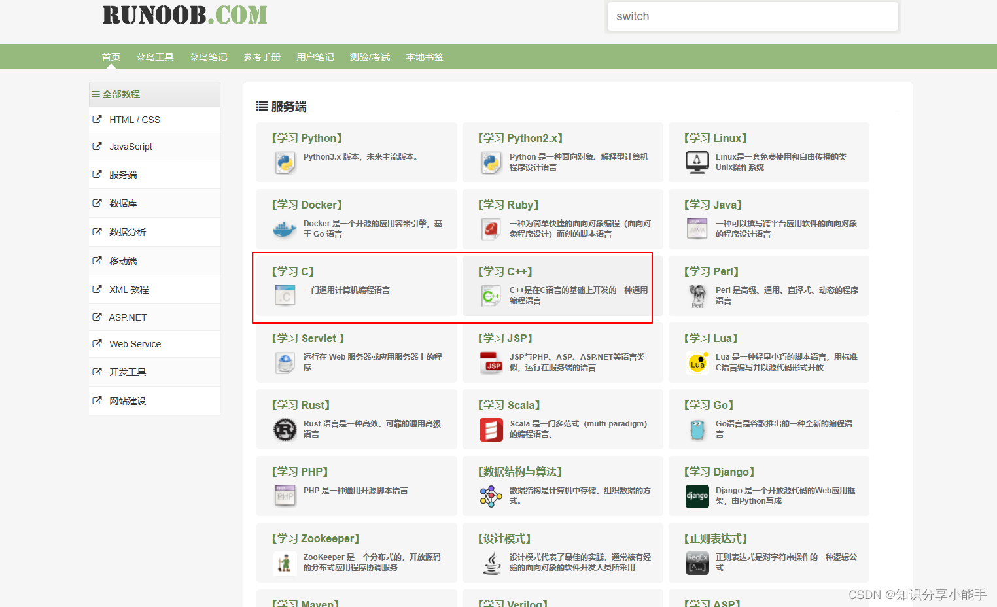Open the 菜鸟笔记 navigation tab
997x607 pixels.
pos(209,57)
